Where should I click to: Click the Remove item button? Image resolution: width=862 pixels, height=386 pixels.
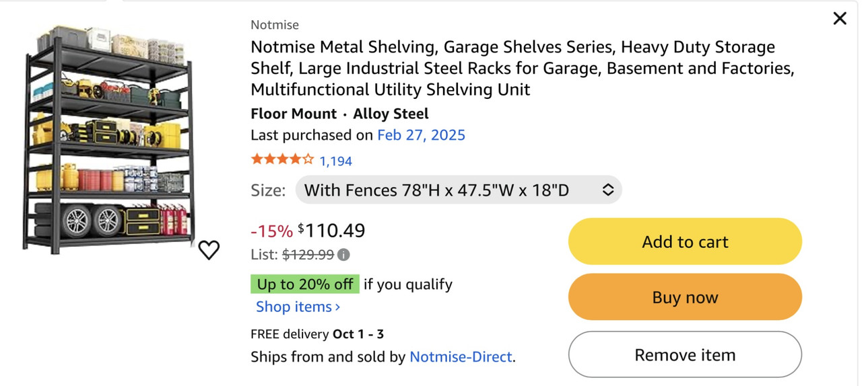pyautogui.click(x=685, y=354)
